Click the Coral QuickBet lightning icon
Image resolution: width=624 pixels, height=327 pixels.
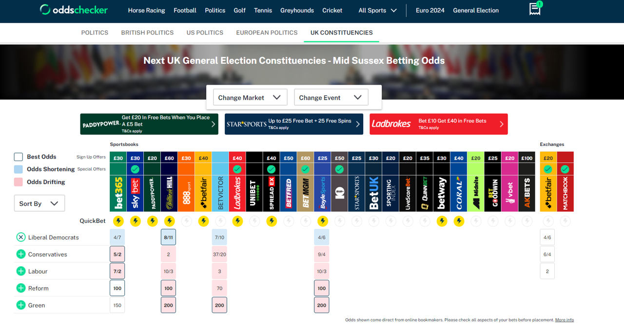459,221
